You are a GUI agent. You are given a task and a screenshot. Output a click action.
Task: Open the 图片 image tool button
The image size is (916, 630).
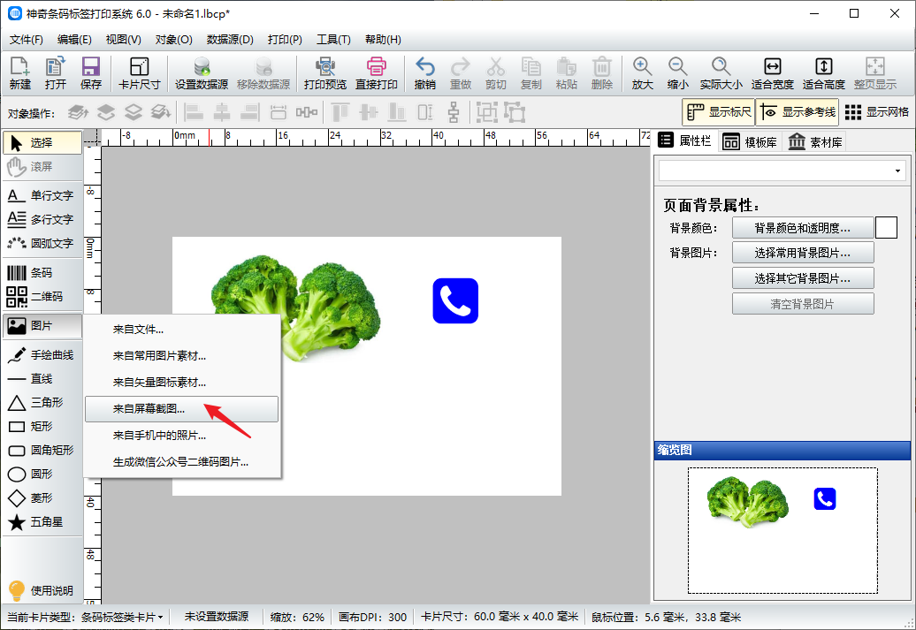42,326
